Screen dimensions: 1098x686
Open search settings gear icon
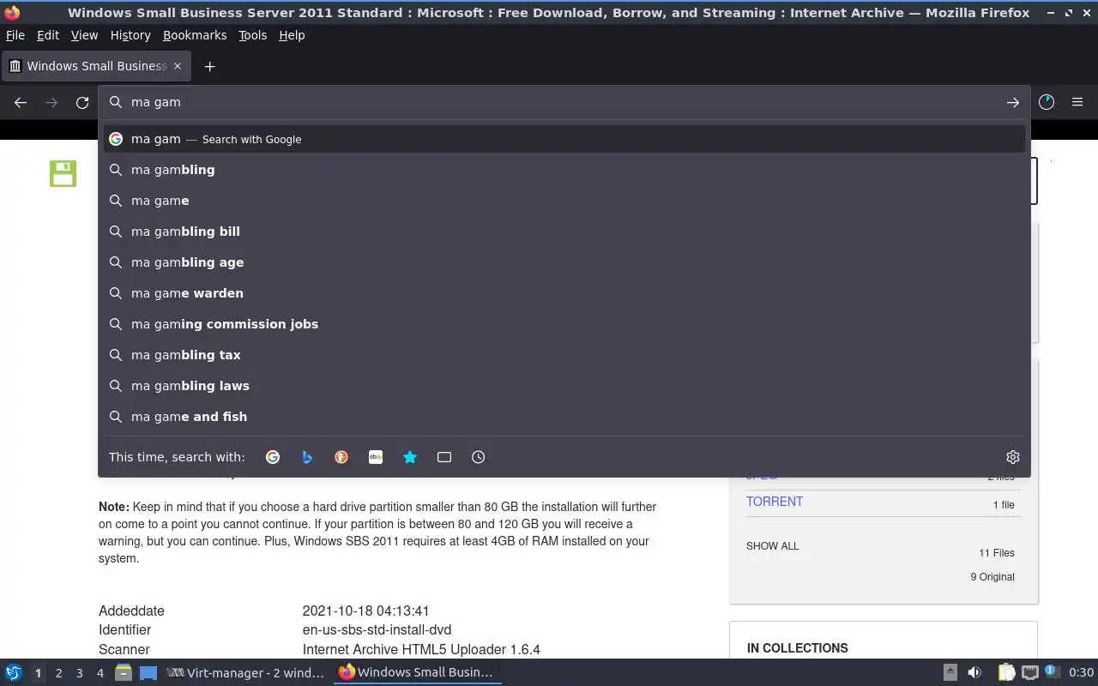click(x=1013, y=457)
